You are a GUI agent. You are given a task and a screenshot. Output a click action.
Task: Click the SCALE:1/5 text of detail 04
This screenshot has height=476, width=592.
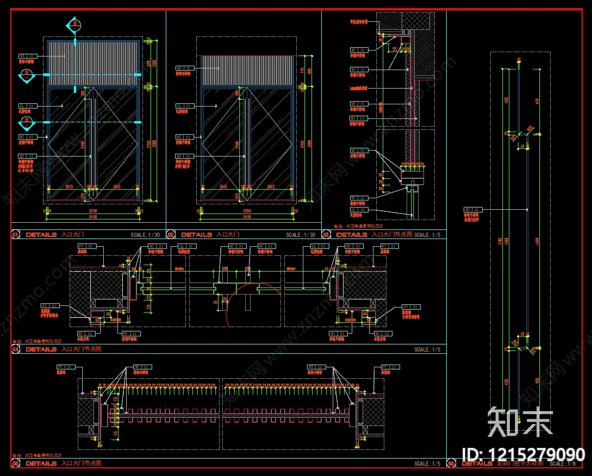(x=427, y=349)
